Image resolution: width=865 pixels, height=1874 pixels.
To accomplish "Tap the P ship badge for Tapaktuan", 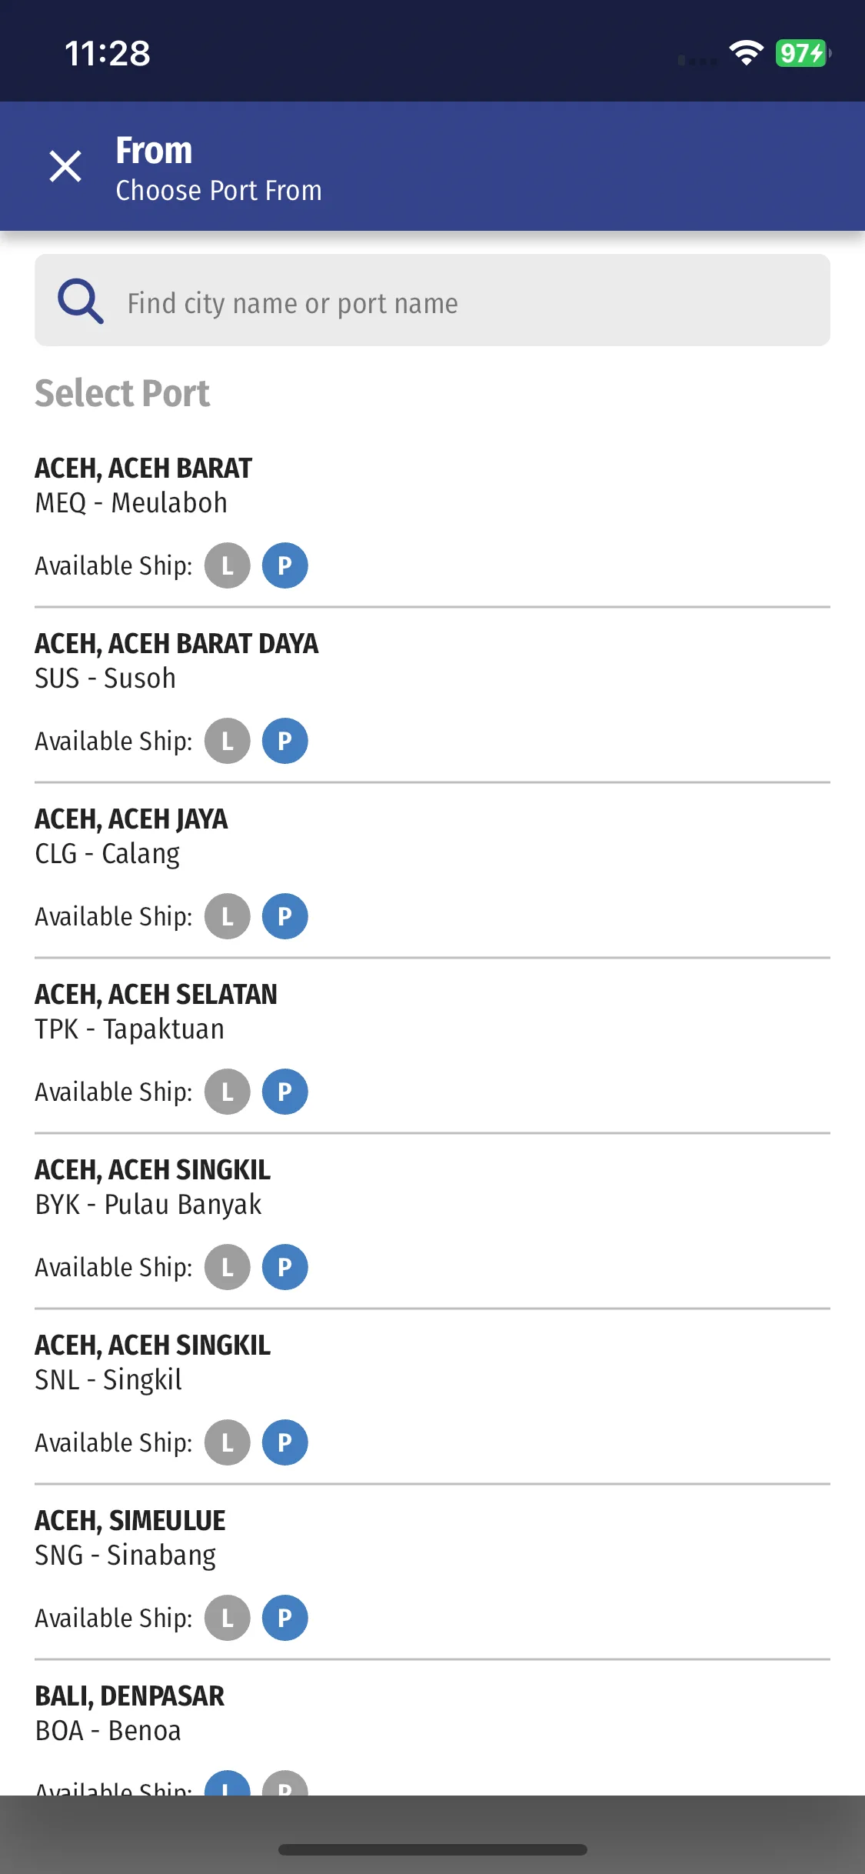I will coord(284,1092).
